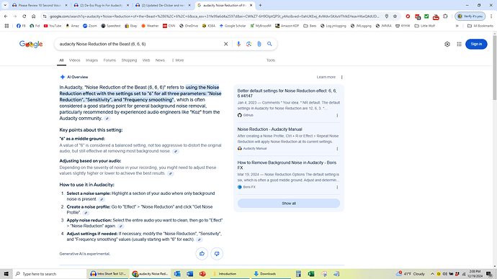Image resolution: width=497 pixels, height=279 pixels.
Task: Open "Better default settings for Noise Reduction" result
Action: point(287,93)
